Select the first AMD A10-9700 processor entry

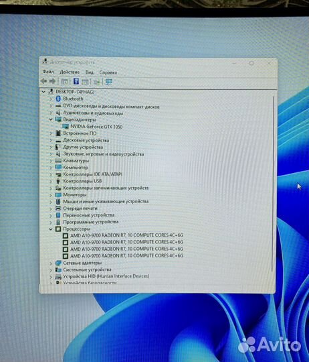[123, 235]
